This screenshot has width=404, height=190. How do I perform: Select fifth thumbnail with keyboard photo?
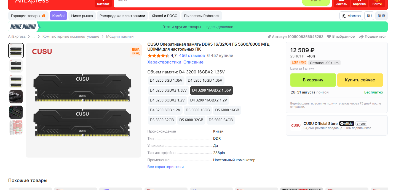(16, 112)
